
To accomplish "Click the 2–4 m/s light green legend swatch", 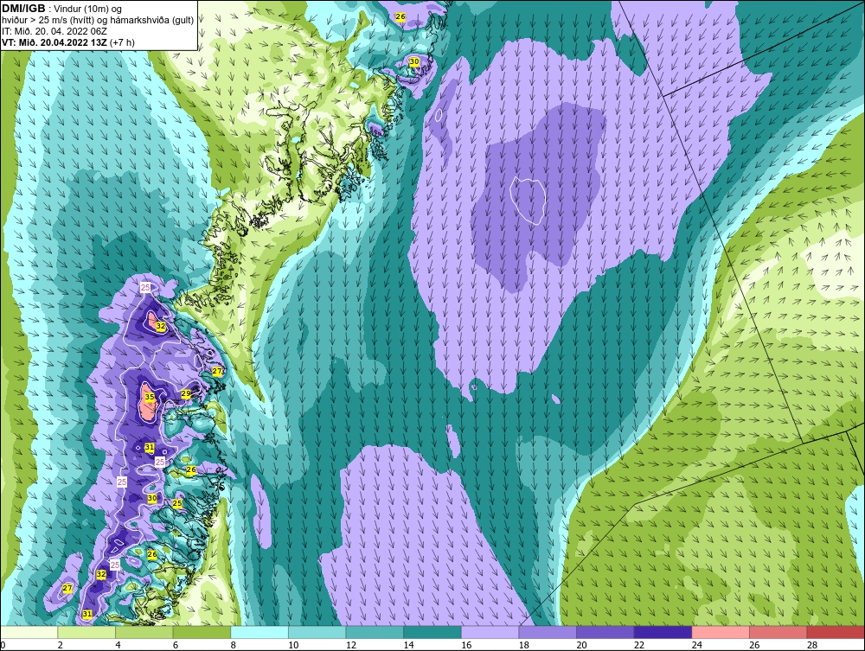I will pos(86,632).
